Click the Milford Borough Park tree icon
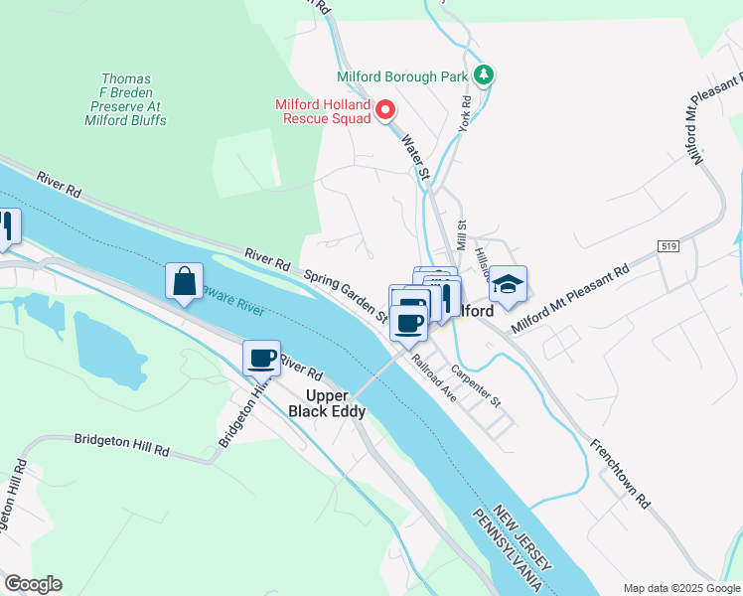743x596 pixels. coord(484,74)
